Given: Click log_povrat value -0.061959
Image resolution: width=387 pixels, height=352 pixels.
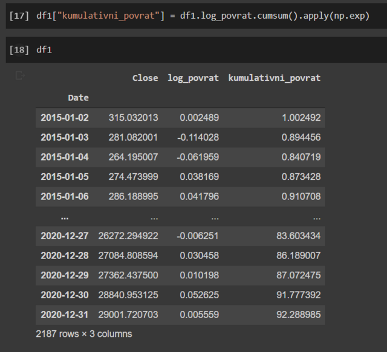Looking at the screenshot, I should (198, 157).
